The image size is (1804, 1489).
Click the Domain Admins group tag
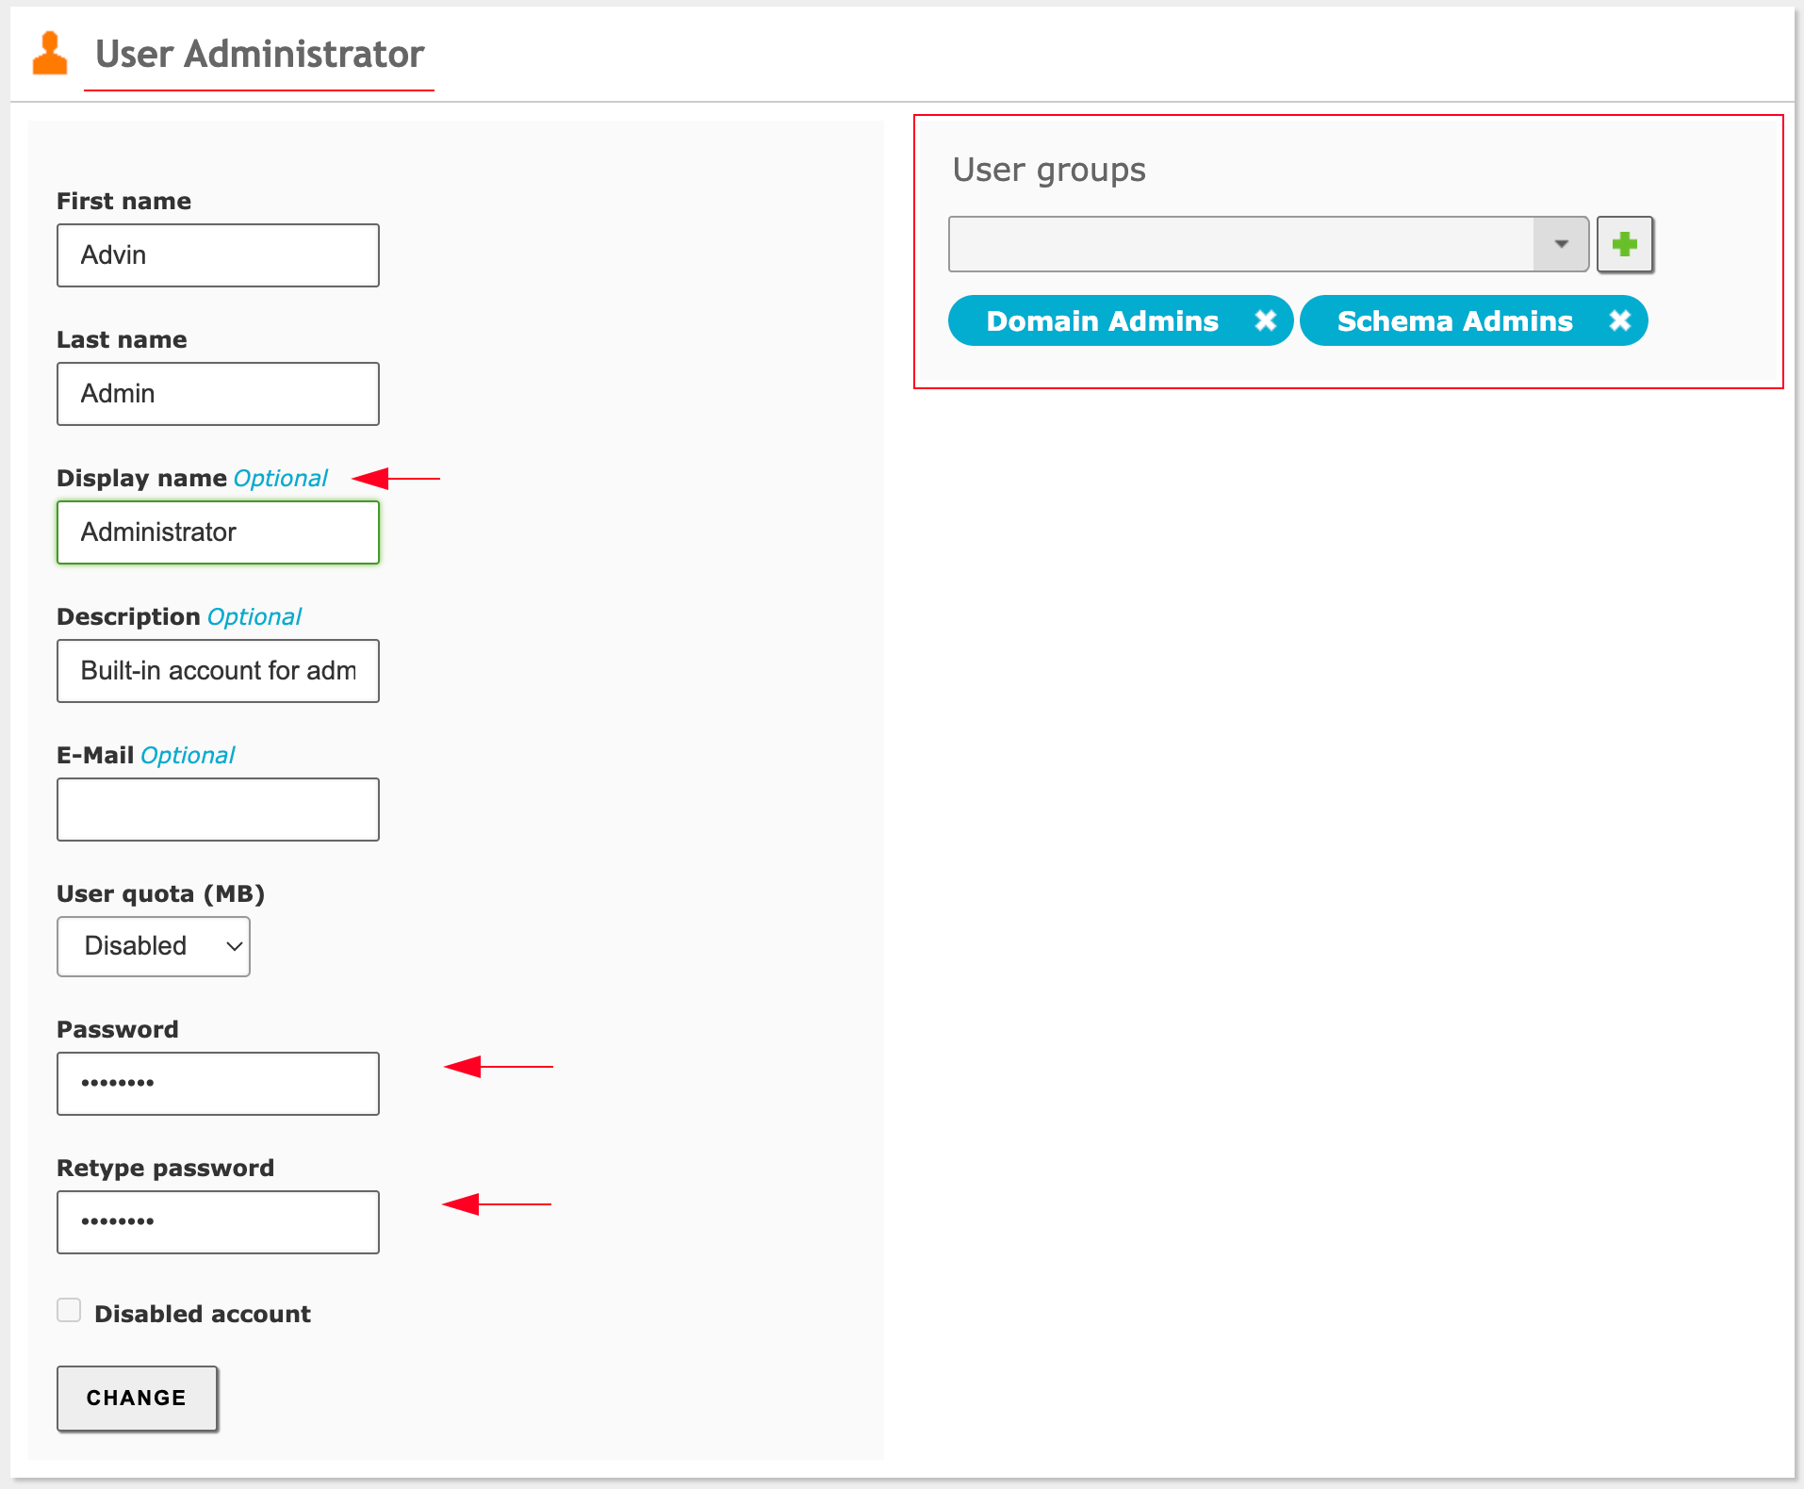1102,321
